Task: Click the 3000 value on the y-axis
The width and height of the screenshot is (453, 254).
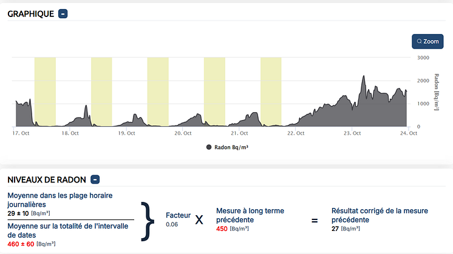Action: pyautogui.click(x=423, y=58)
